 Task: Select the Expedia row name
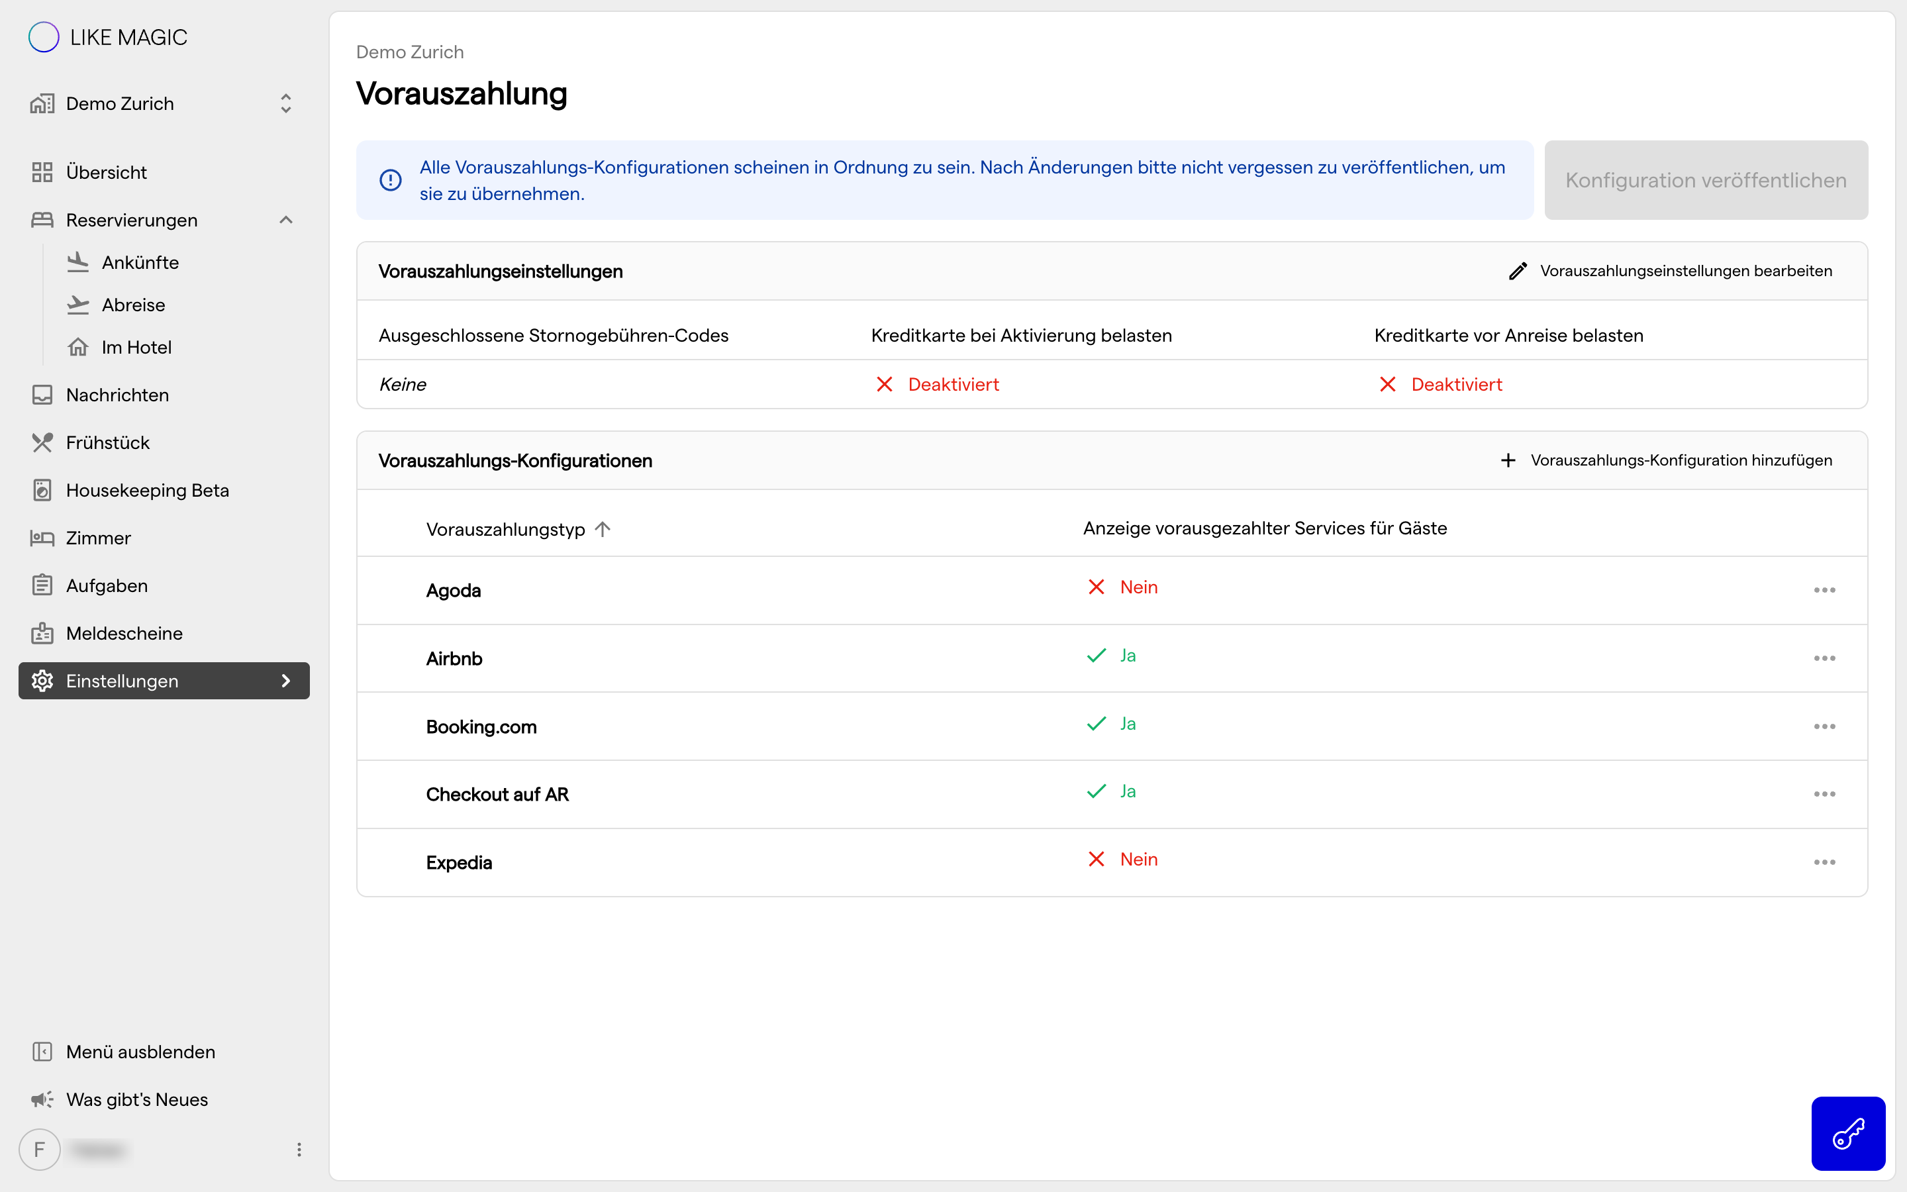pyautogui.click(x=459, y=862)
